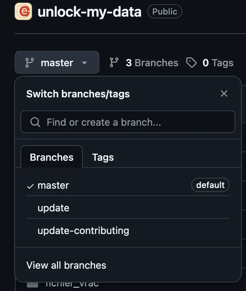Click the magnifier icon in the branch search
The height and width of the screenshot is (291, 246).
pyautogui.click(x=35, y=122)
